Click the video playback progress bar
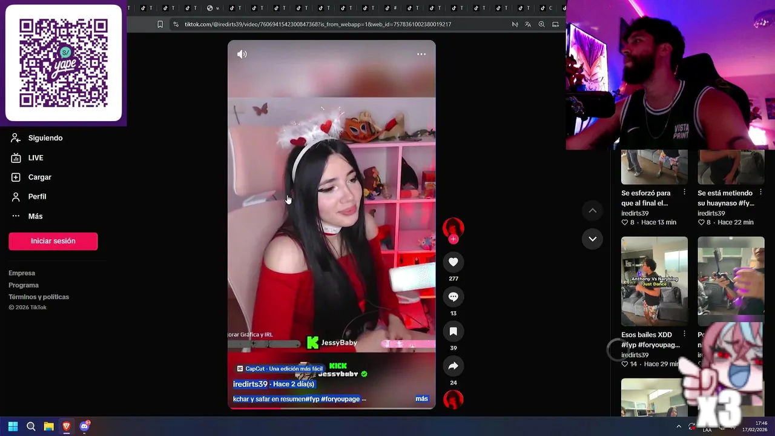Viewport: 775px width, 436px height. click(x=331, y=408)
